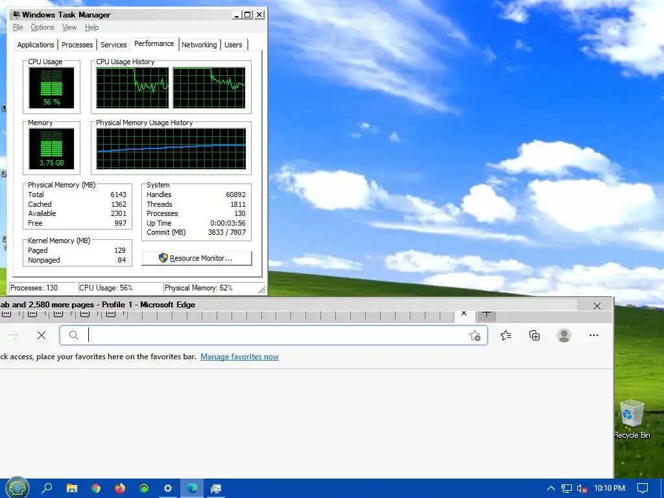
Task: Click Threads value 1811
Action: (x=238, y=204)
